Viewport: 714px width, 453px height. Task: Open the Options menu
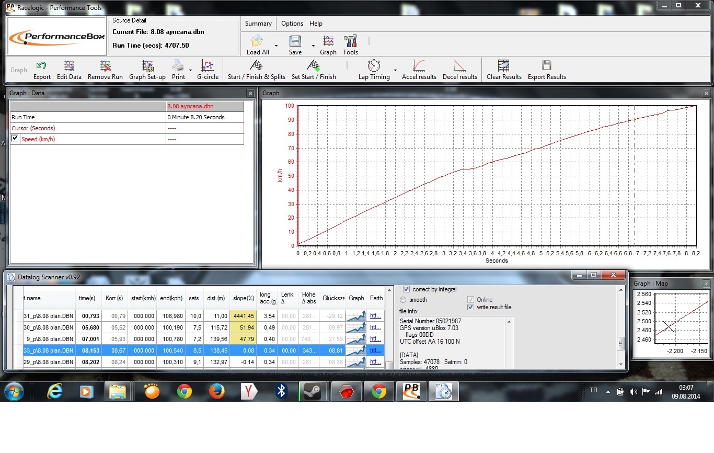(292, 24)
